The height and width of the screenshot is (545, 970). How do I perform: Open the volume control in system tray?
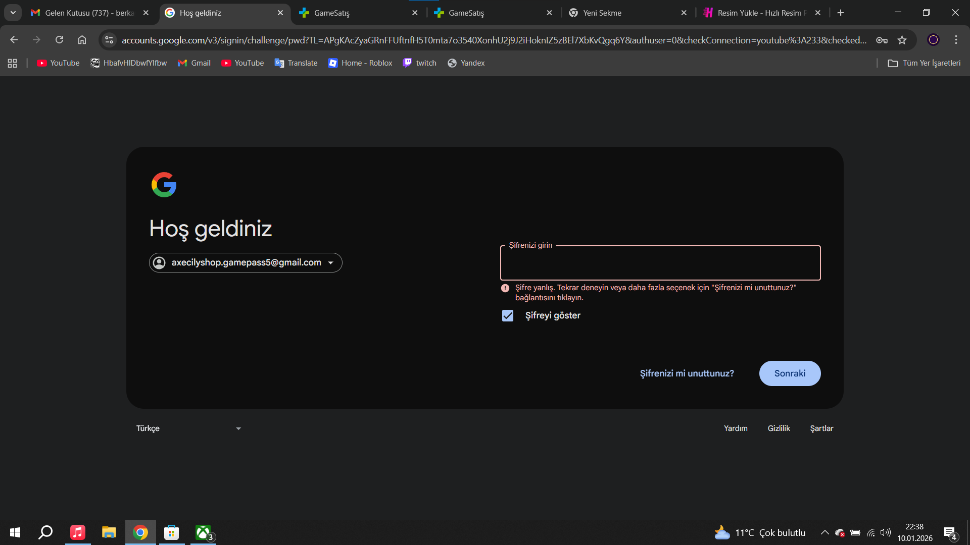tap(885, 532)
